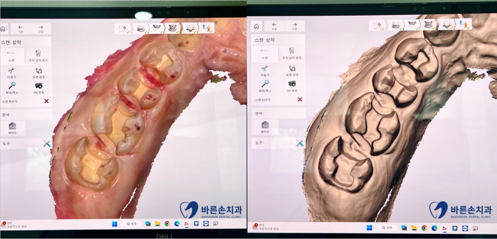The image size is (497, 239).
Task: Go back with left arrow on left screen
Action: pyautogui.click(x=21, y=28)
